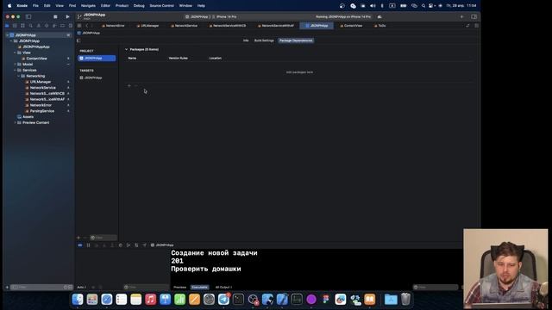
Task: Click the Run (play) button in toolbar
Action: (x=67, y=16)
